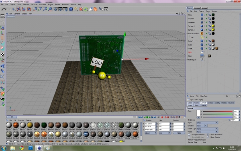Click the Floor object icon

coord(202,56)
